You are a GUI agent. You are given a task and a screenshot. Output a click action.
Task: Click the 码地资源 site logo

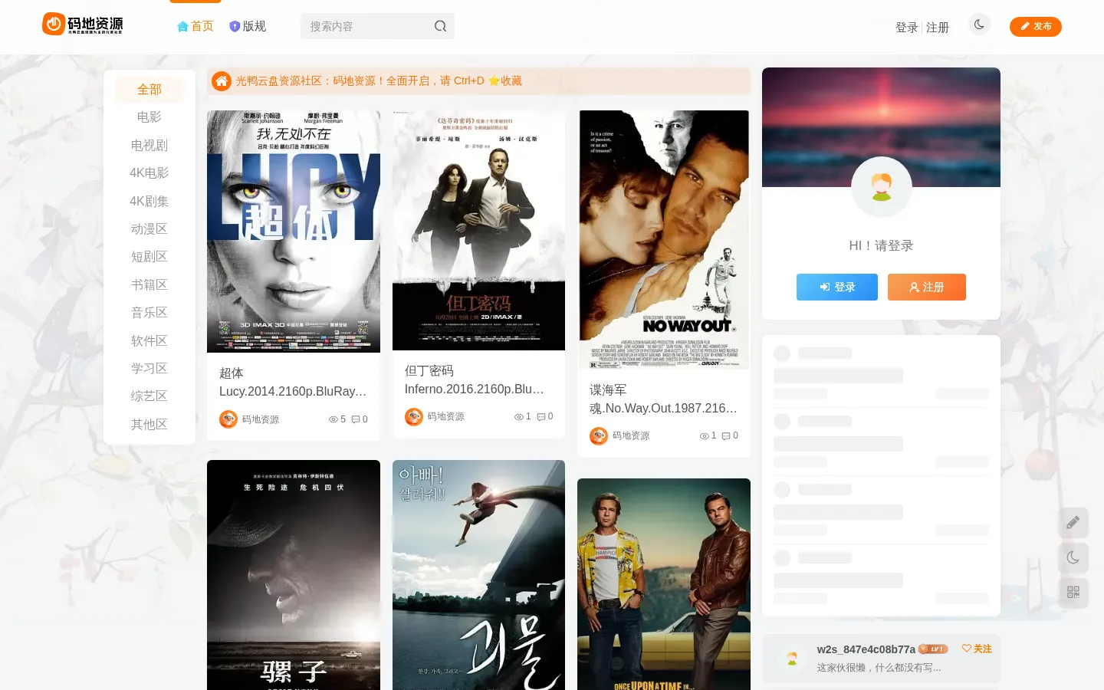click(83, 25)
